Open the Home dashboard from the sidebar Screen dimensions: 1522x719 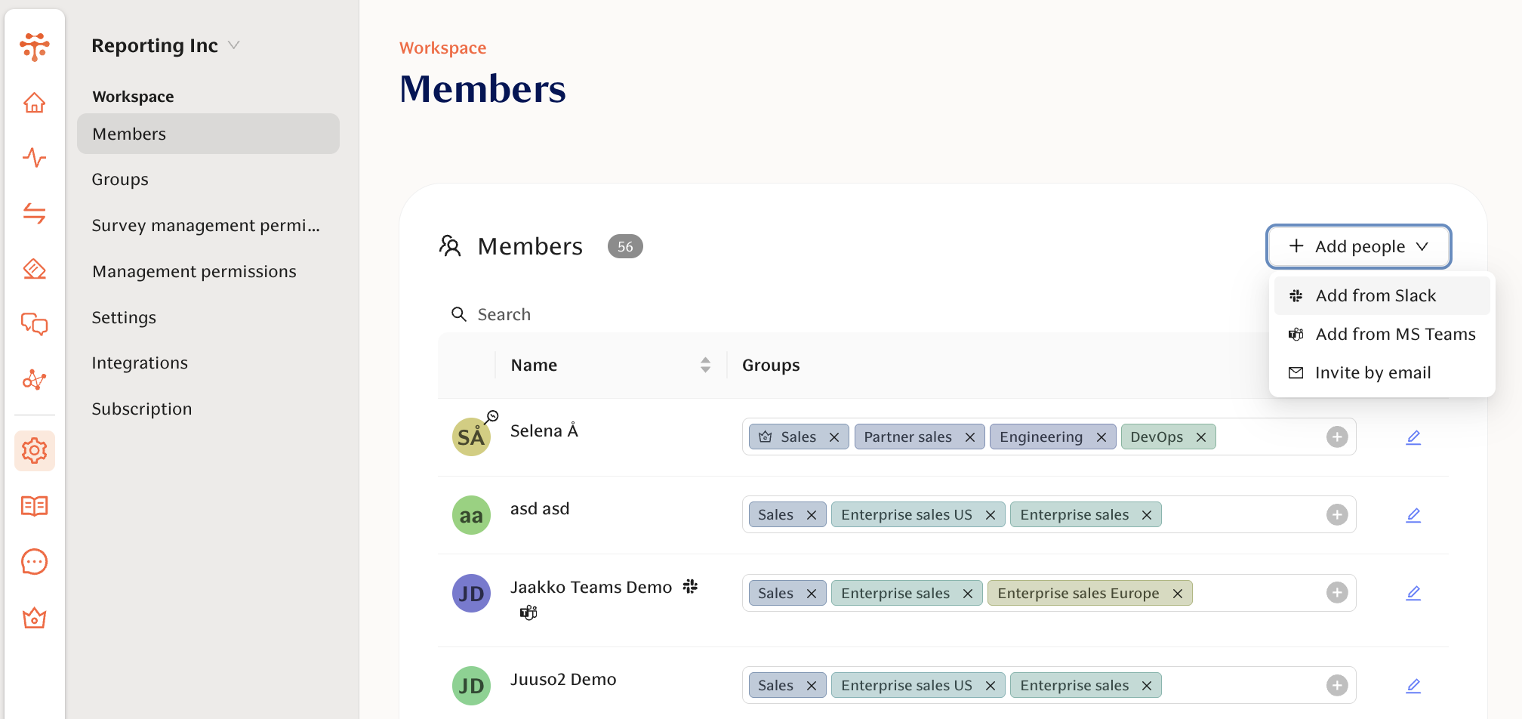(35, 103)
